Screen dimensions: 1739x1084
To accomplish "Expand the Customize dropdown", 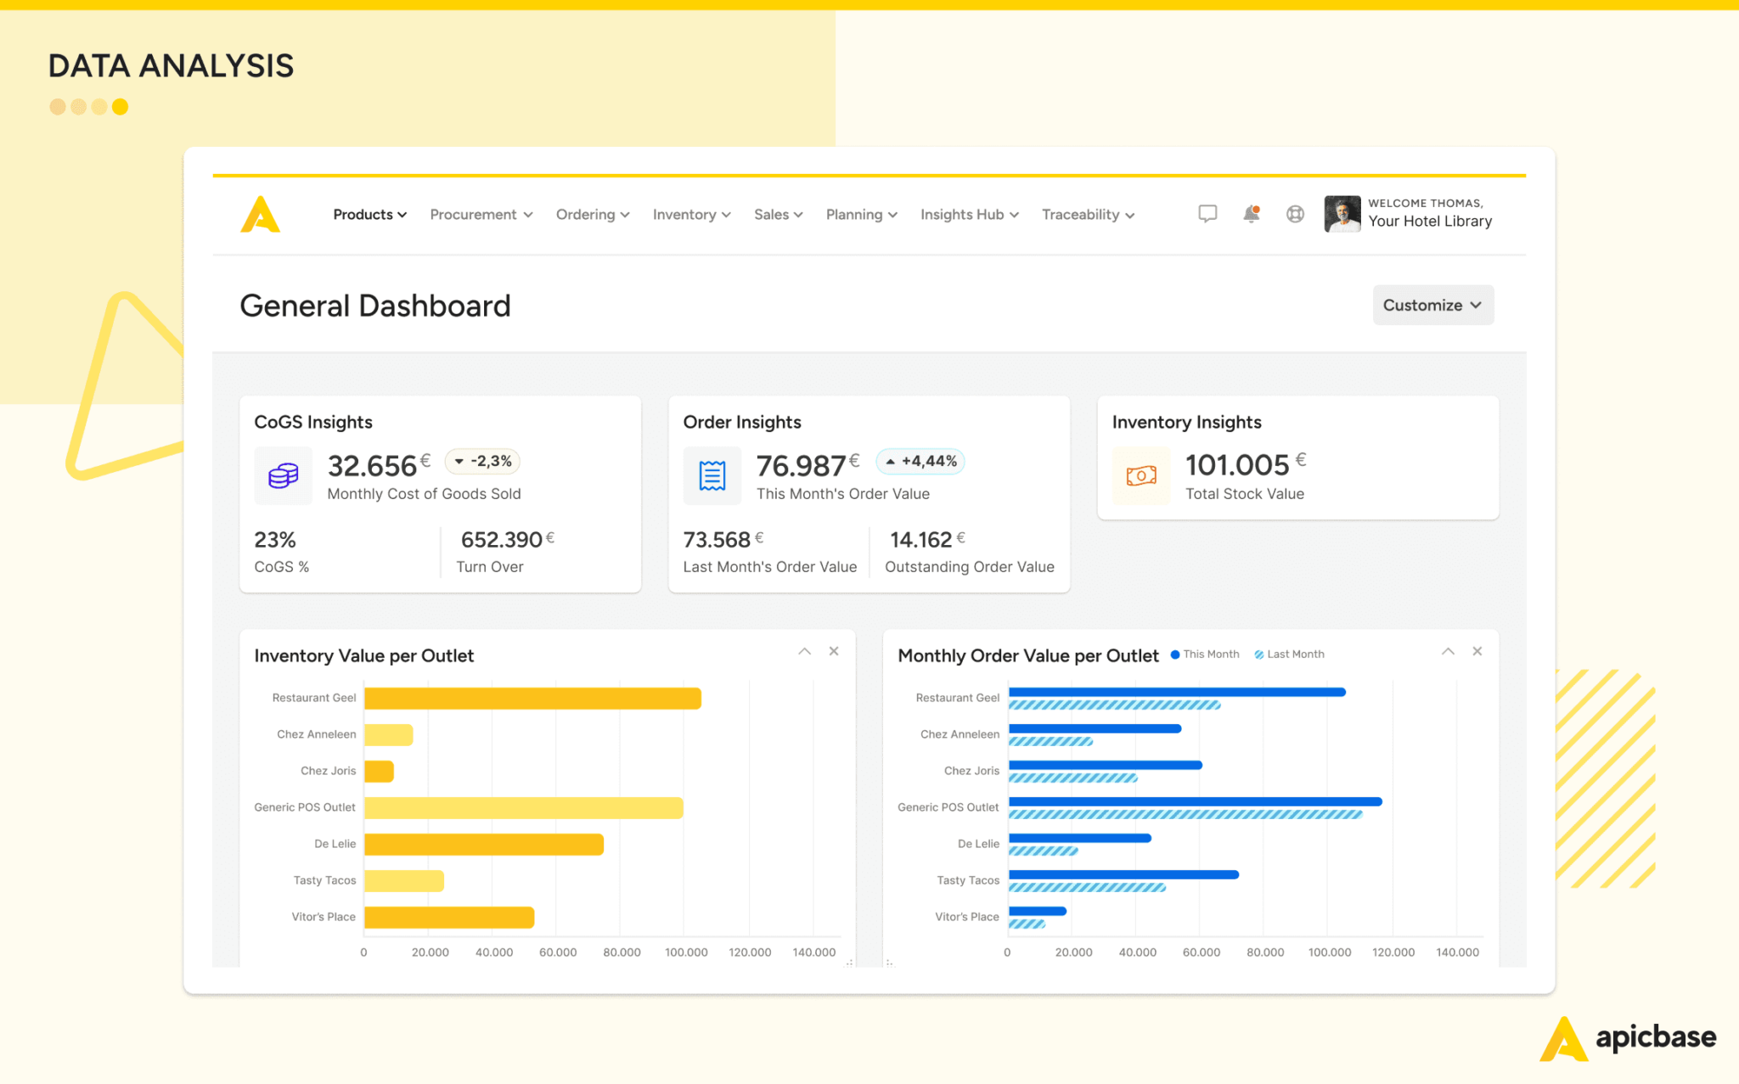I will [1432, 305].
